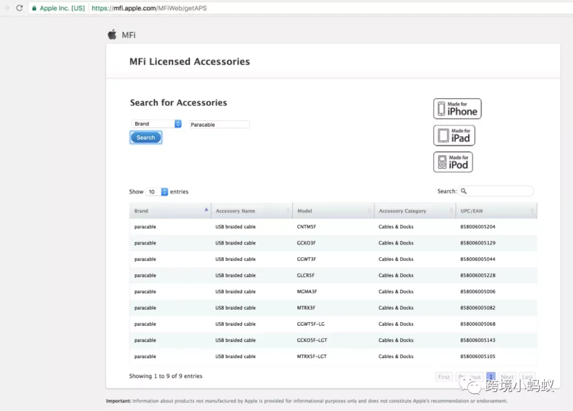The width and height of the screenshot is (573, 411).
Task: Click UPC value 858006005143
Action: click(x=477, y=340)
